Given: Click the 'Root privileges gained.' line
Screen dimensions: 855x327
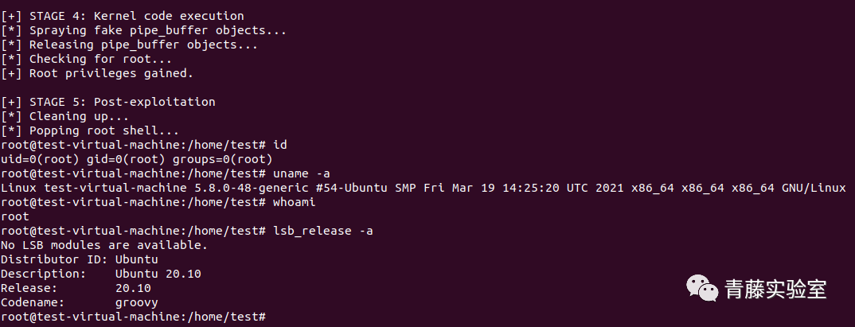Looking at the screenshot, I should tap(96, 73).
